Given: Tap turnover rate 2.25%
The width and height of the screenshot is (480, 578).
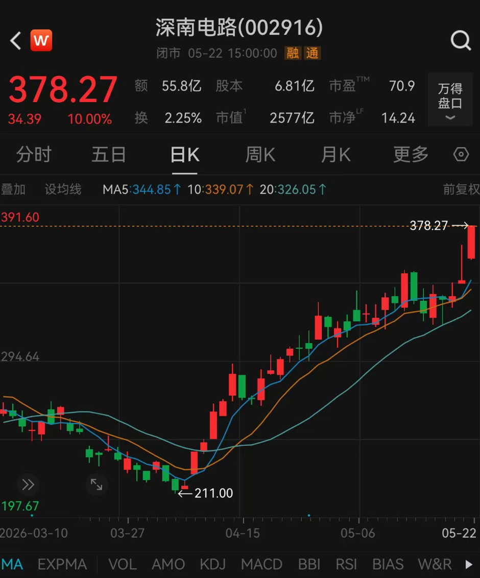Looking at the screenshot, I should 183,118.
